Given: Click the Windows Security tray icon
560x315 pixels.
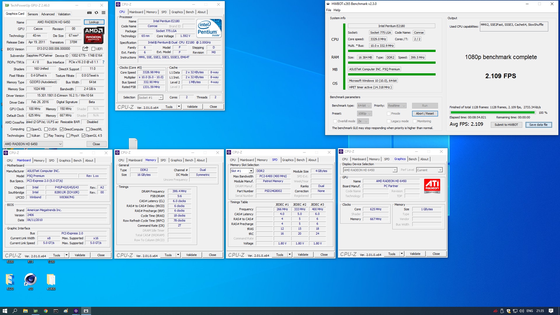Looking at the screenshot, I should point(508,311).
